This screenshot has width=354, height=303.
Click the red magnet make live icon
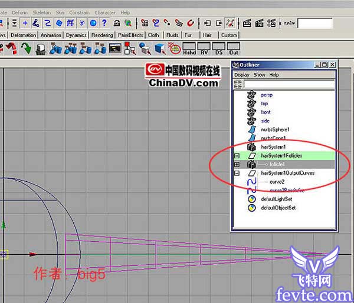(191, 23)
